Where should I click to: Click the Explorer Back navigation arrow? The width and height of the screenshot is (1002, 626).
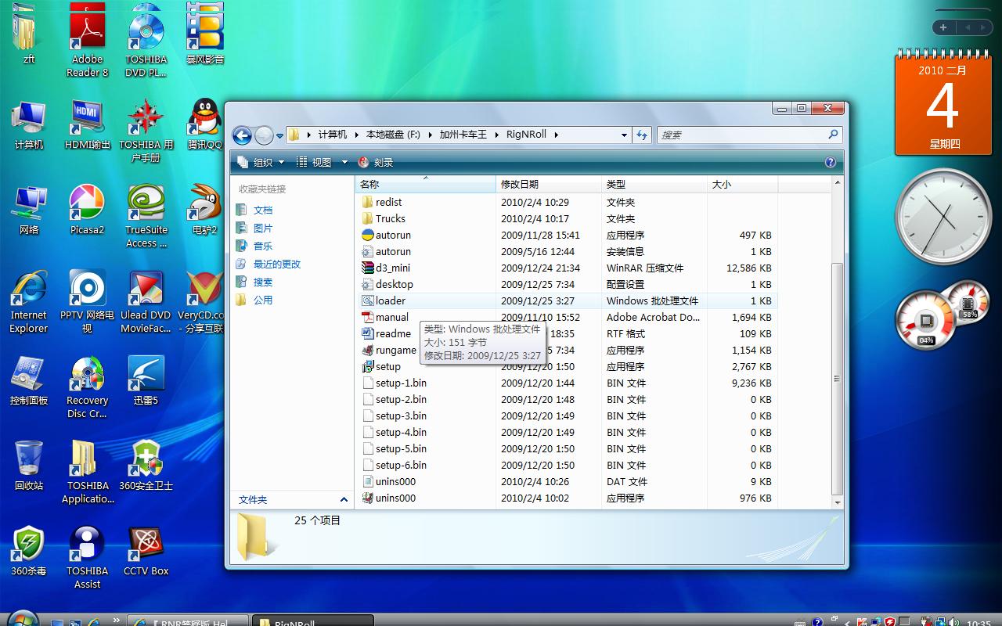(x=242, y=135)
